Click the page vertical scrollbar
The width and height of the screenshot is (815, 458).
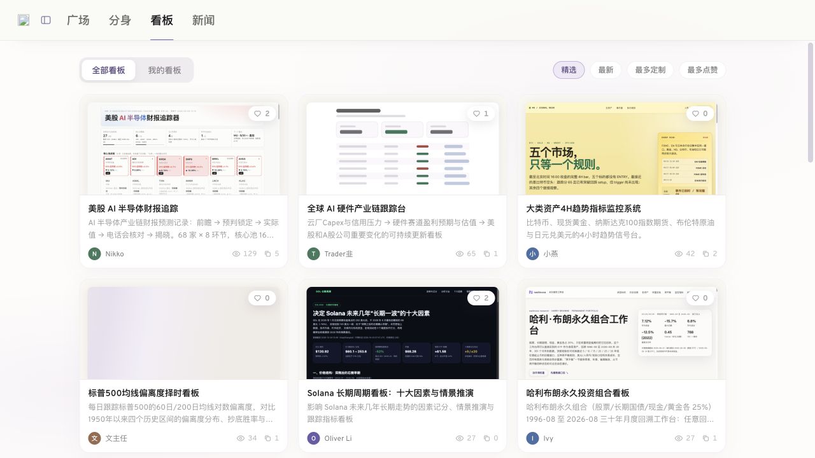(x=811, y=102)
